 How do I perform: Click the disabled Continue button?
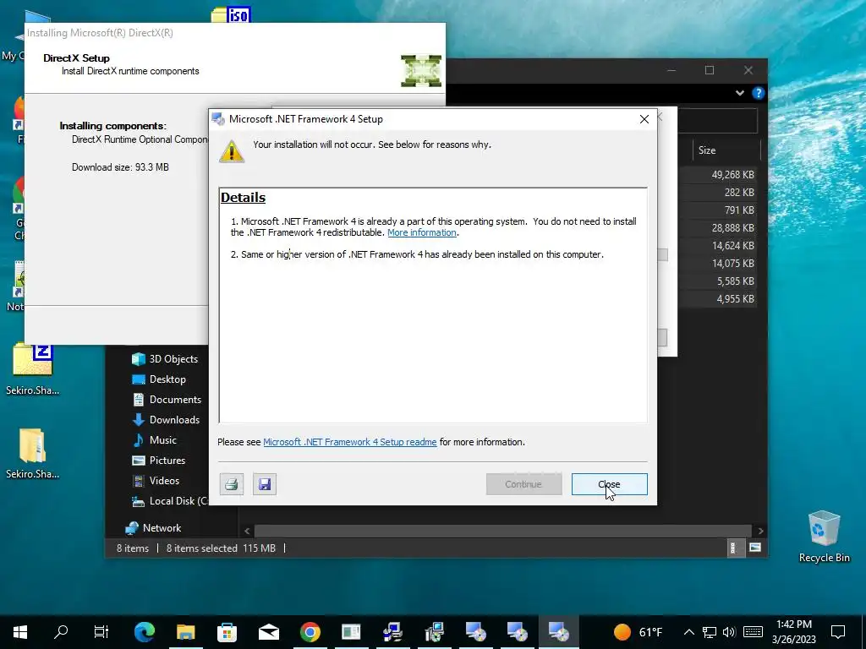click(x=523, y=484)
